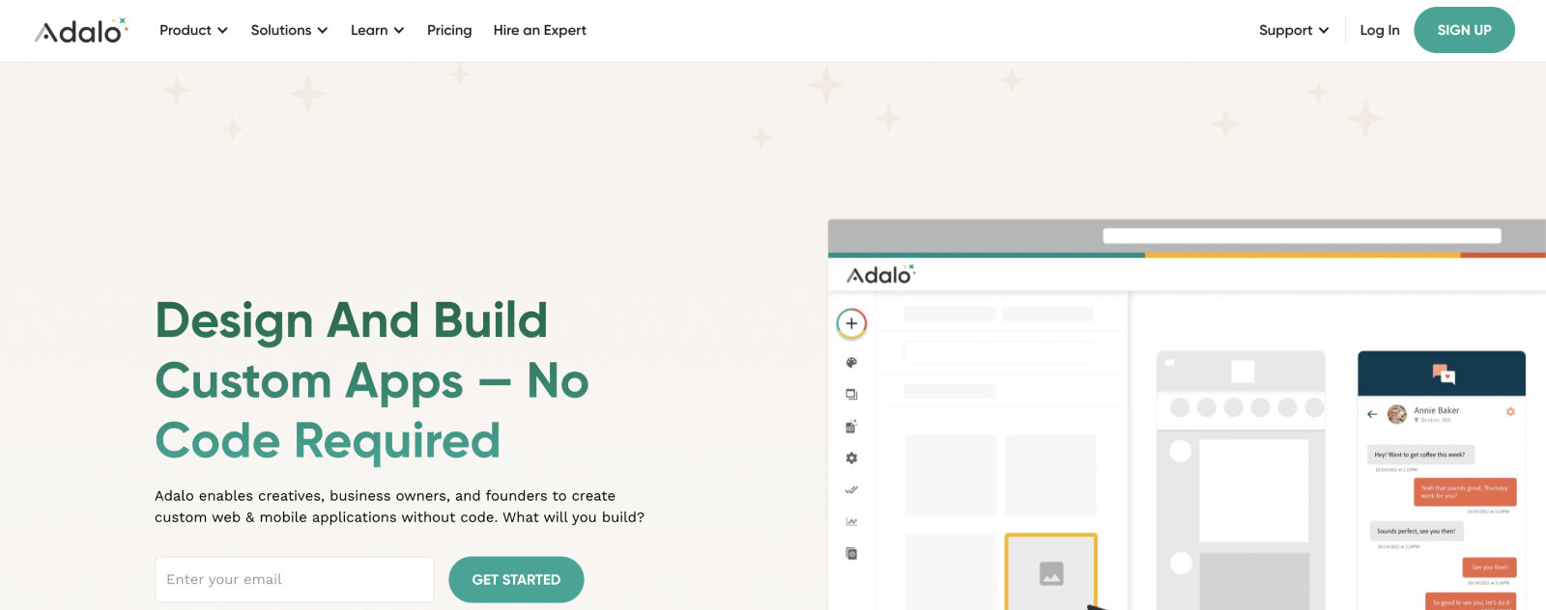Viewport: 1546px width, 610px height.
Task: Select the highlighted image placeholder component
Action: pos(1051,571)
